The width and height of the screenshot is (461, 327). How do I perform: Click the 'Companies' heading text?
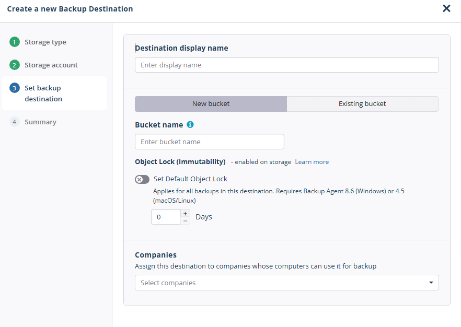click(x=156, y=255)
